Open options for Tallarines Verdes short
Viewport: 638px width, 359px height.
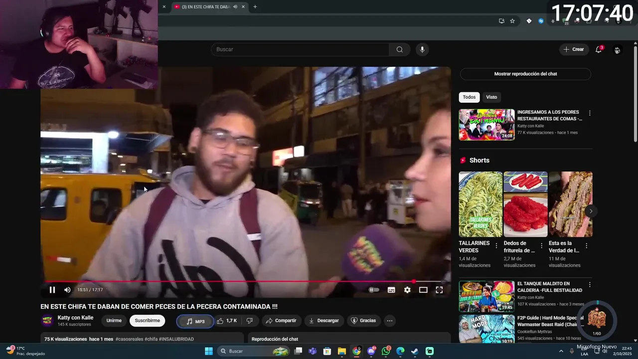pos(496,246)
